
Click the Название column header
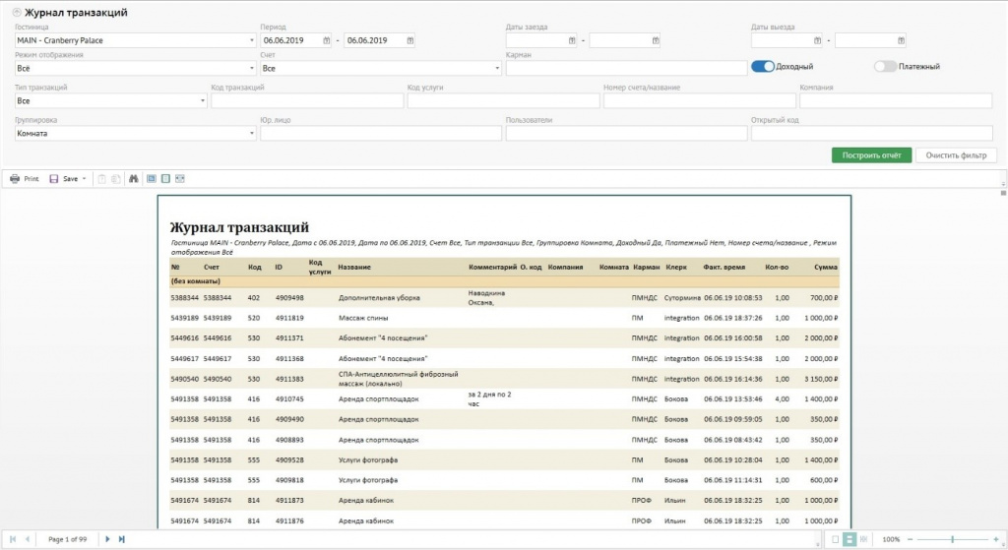coord(354,267)
